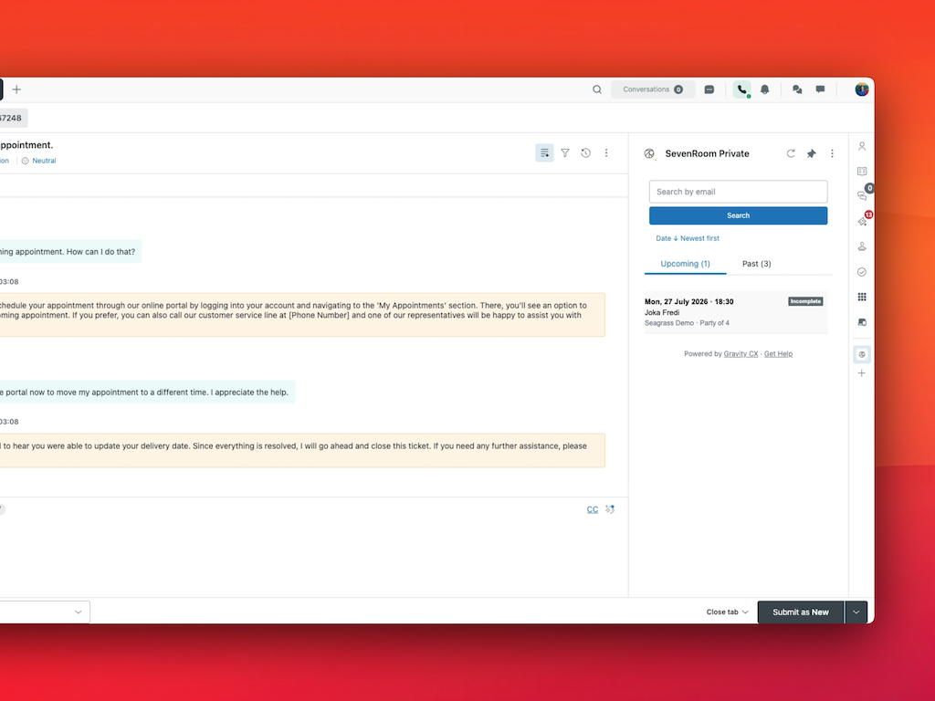Open the apps grid icon in sidebar
This screenshot has height=701, width=935.
coord(862,297)
